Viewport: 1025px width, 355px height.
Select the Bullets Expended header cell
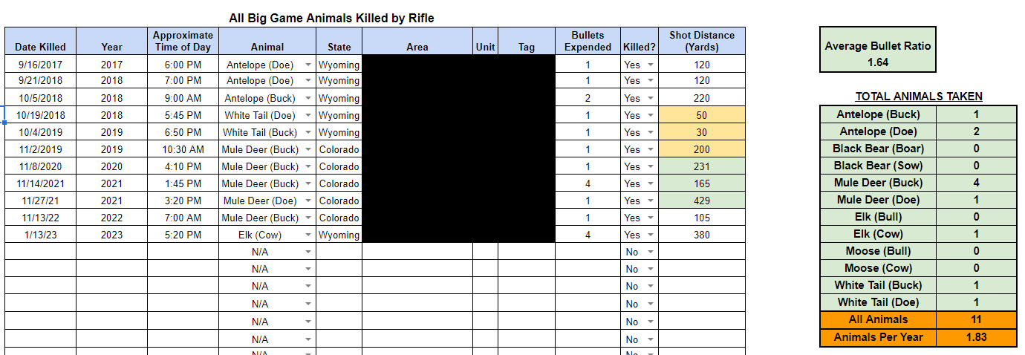click(x=588, y=41)
